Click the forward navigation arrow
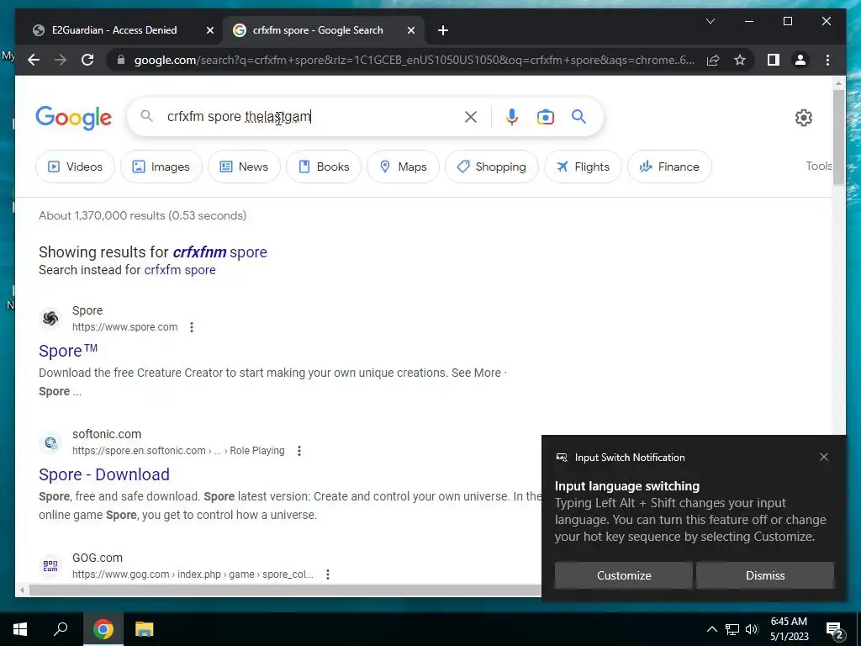 (61, 60)
